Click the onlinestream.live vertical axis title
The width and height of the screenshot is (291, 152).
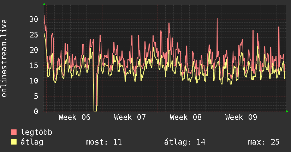click(4, 58)
